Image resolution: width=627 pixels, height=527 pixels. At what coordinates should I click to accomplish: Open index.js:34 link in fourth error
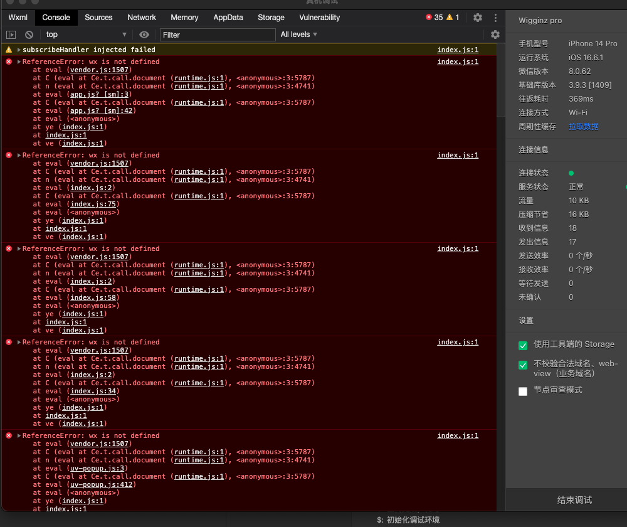(x=93, y=391)
